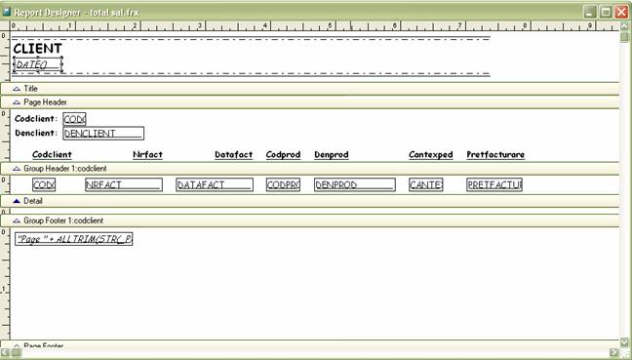Click Group Footer 1:codclient band triangle

click(x=17, y=220)
